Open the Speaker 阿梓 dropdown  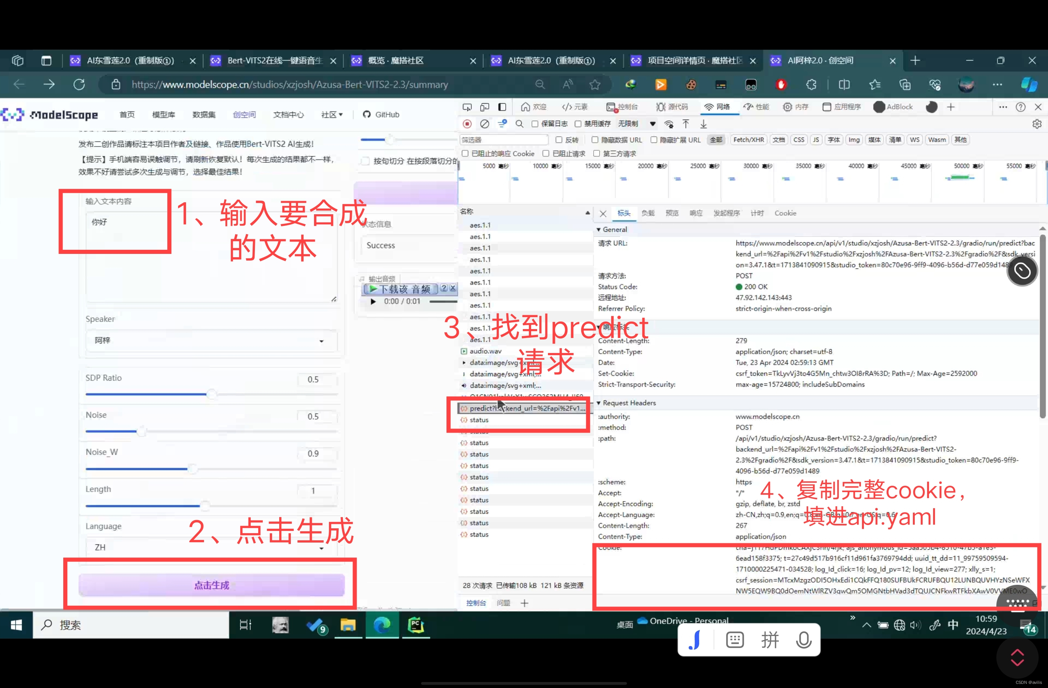coord(211,341)
